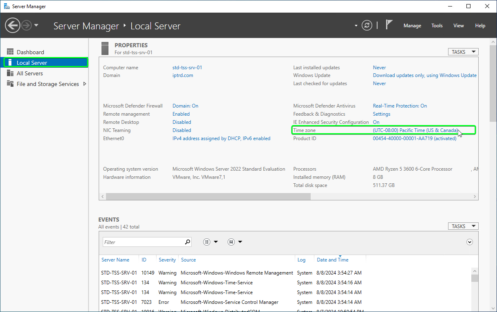Screen dimensions: 497x312
Task: Click the main window vertical scrollbar up arrow
Action: (x=493, y=42)
